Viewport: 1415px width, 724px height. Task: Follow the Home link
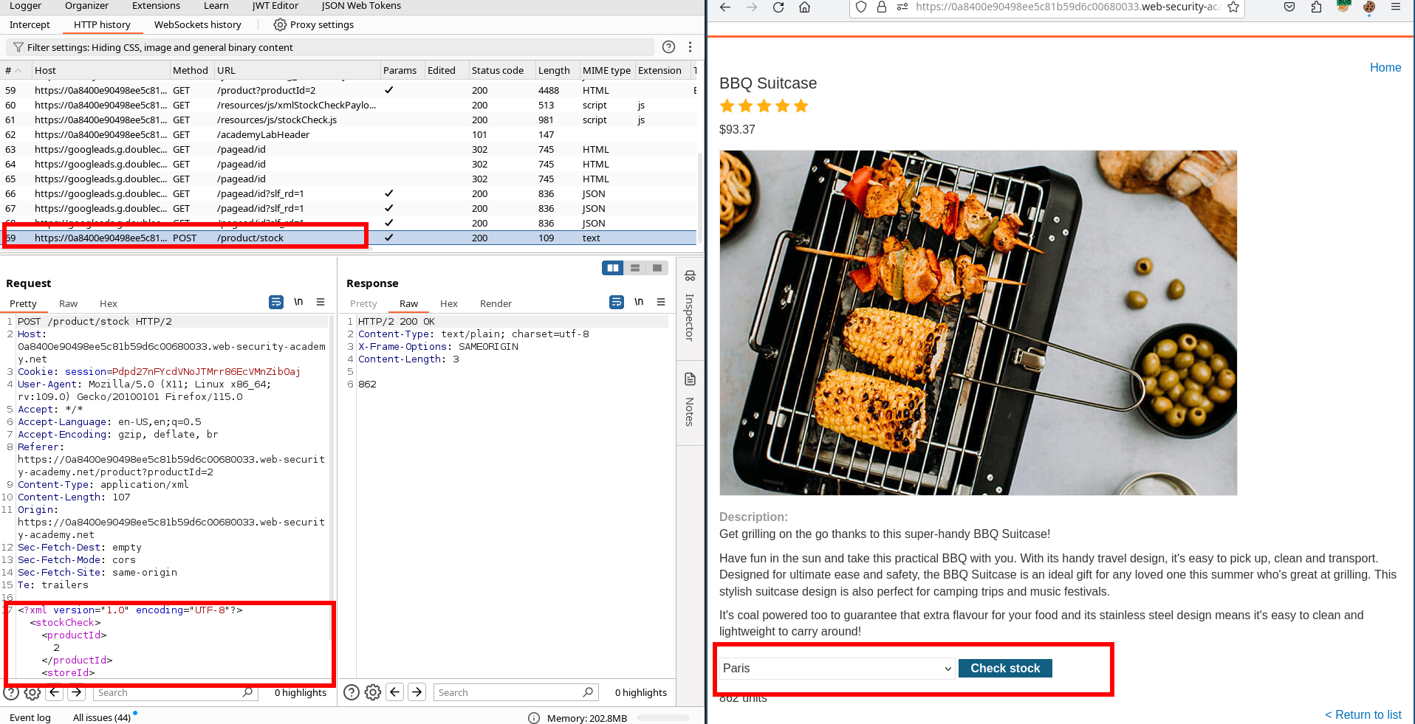(x=1385, y=67)
